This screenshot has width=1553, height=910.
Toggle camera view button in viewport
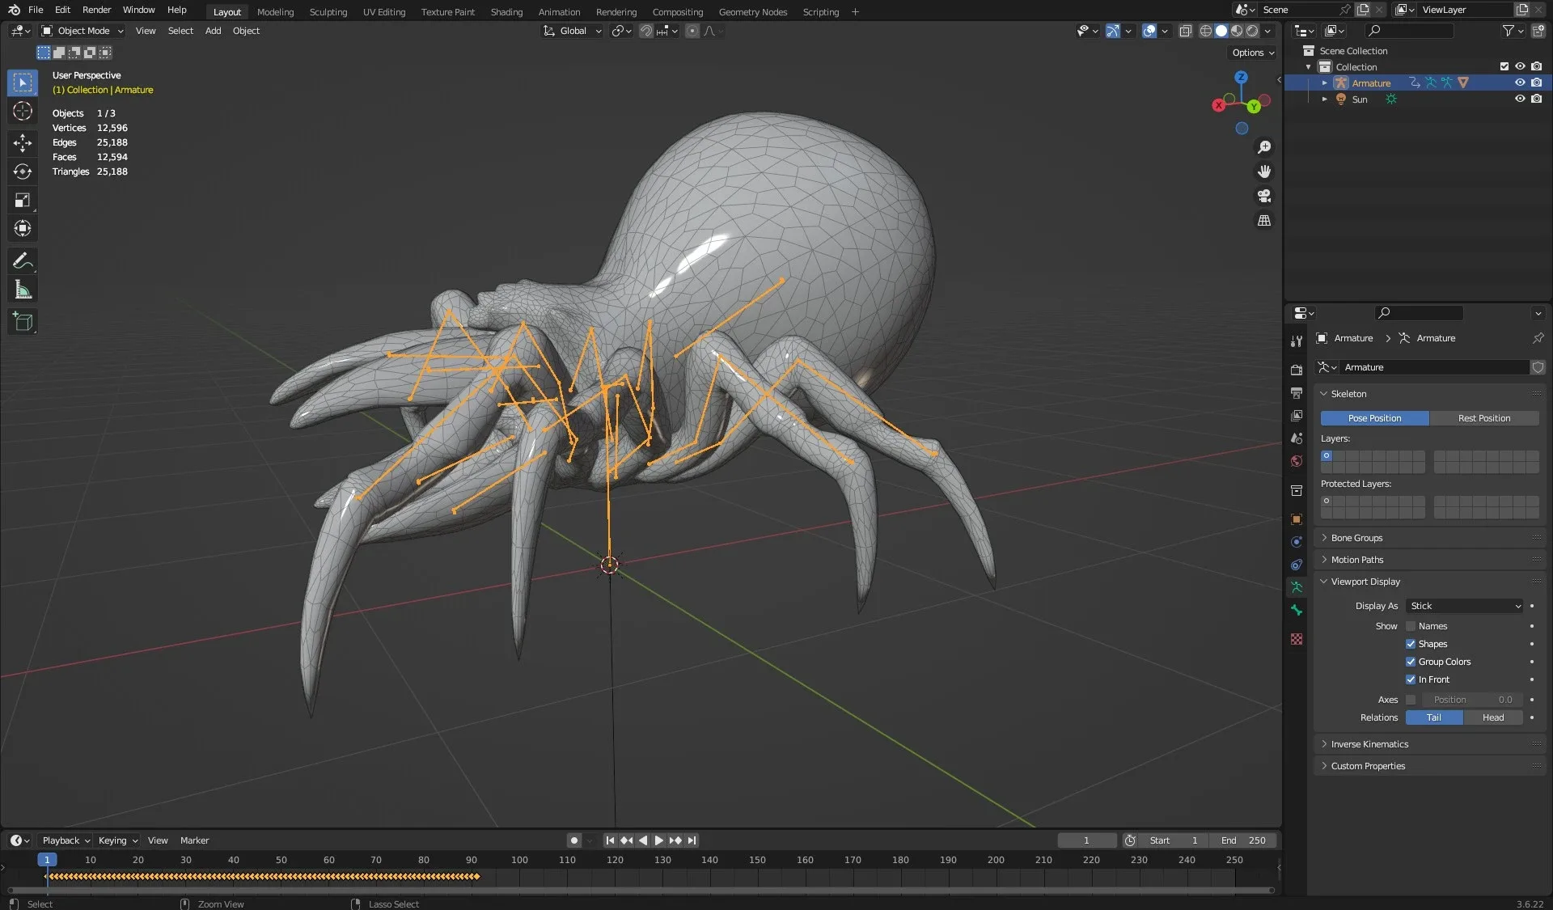1264,196
